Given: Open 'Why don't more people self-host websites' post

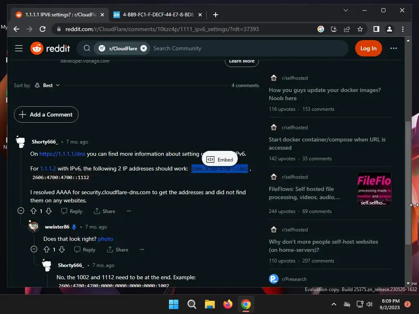Looking at the screenshot, I should tap(323, 246).
